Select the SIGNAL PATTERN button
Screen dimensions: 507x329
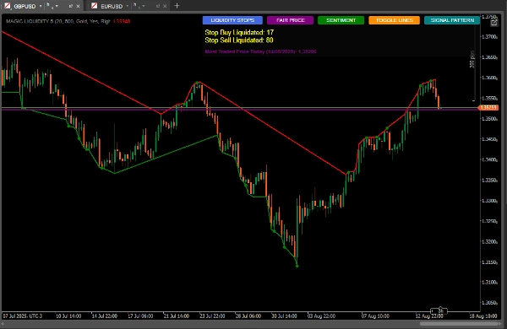tap(452, 20)
